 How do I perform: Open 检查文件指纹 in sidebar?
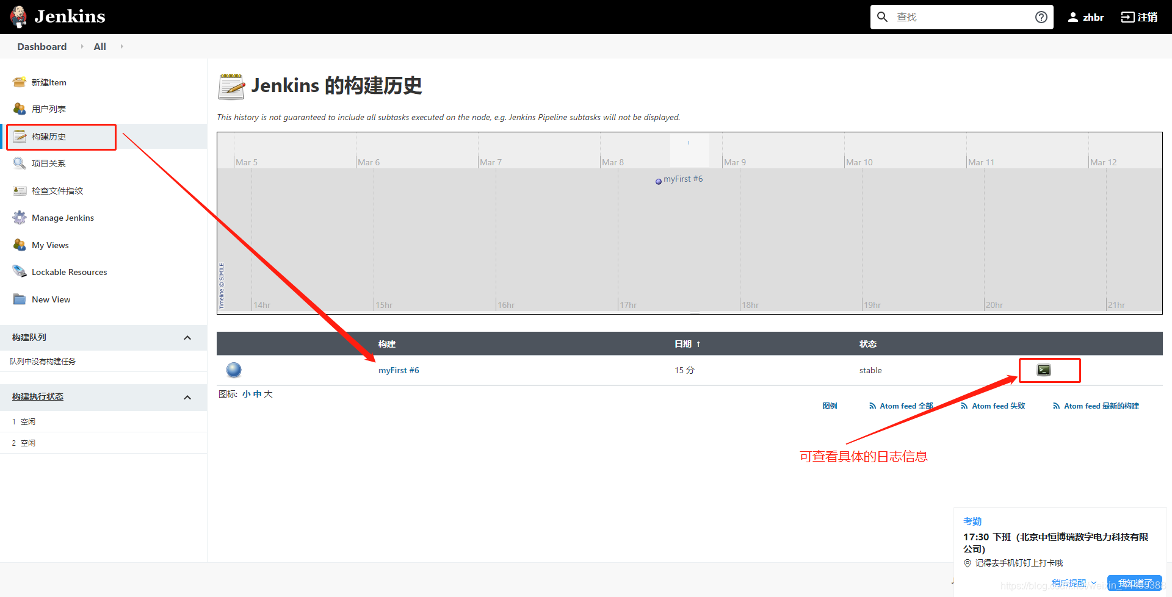(57, 191)
